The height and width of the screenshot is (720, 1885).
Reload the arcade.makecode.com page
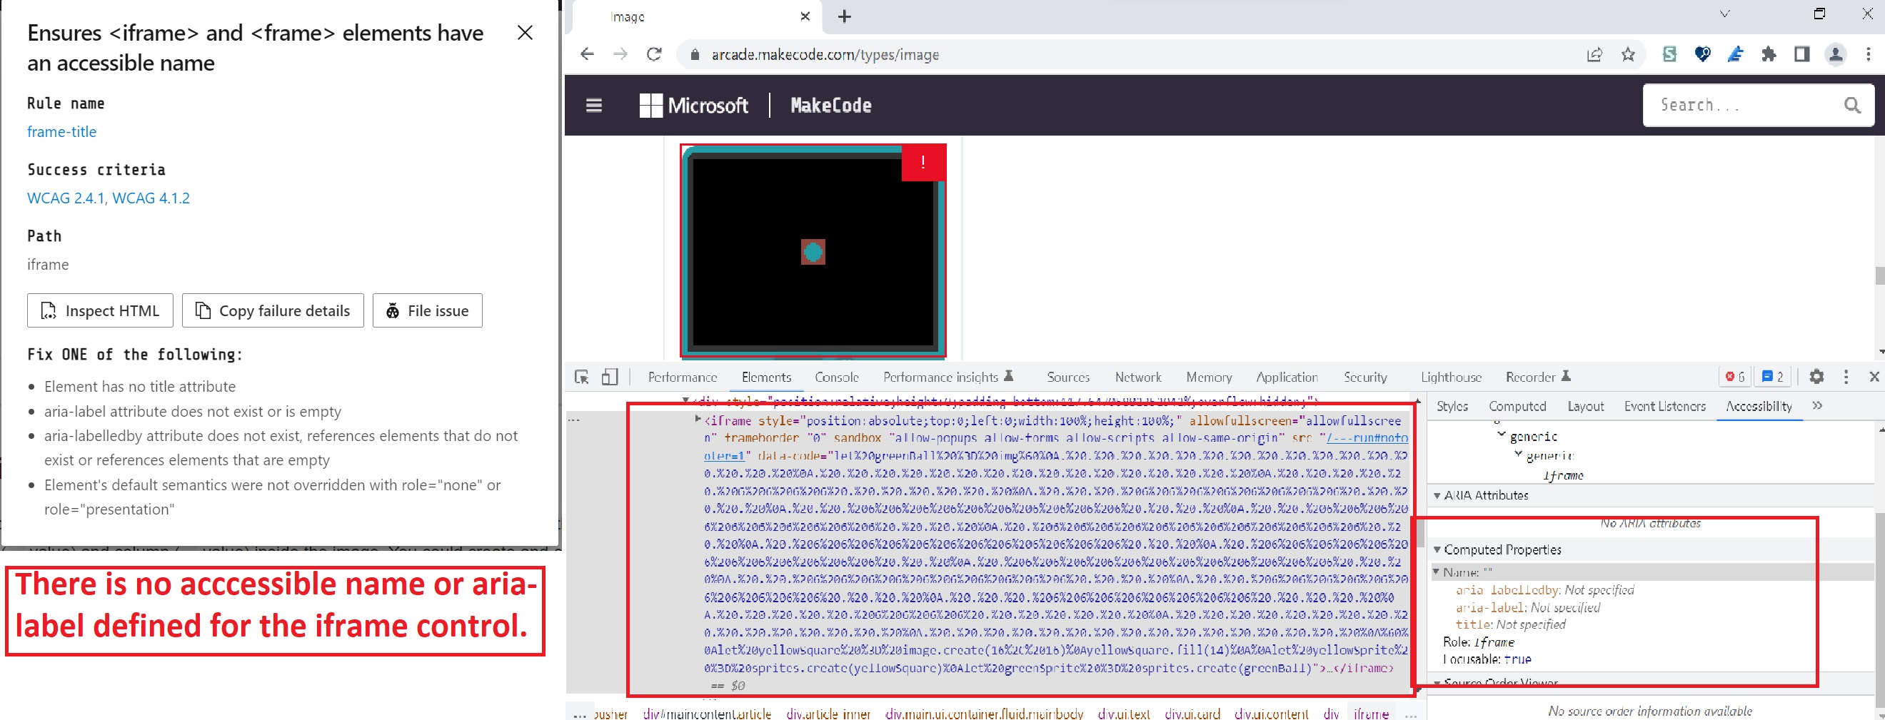click(x=653, y=54)
